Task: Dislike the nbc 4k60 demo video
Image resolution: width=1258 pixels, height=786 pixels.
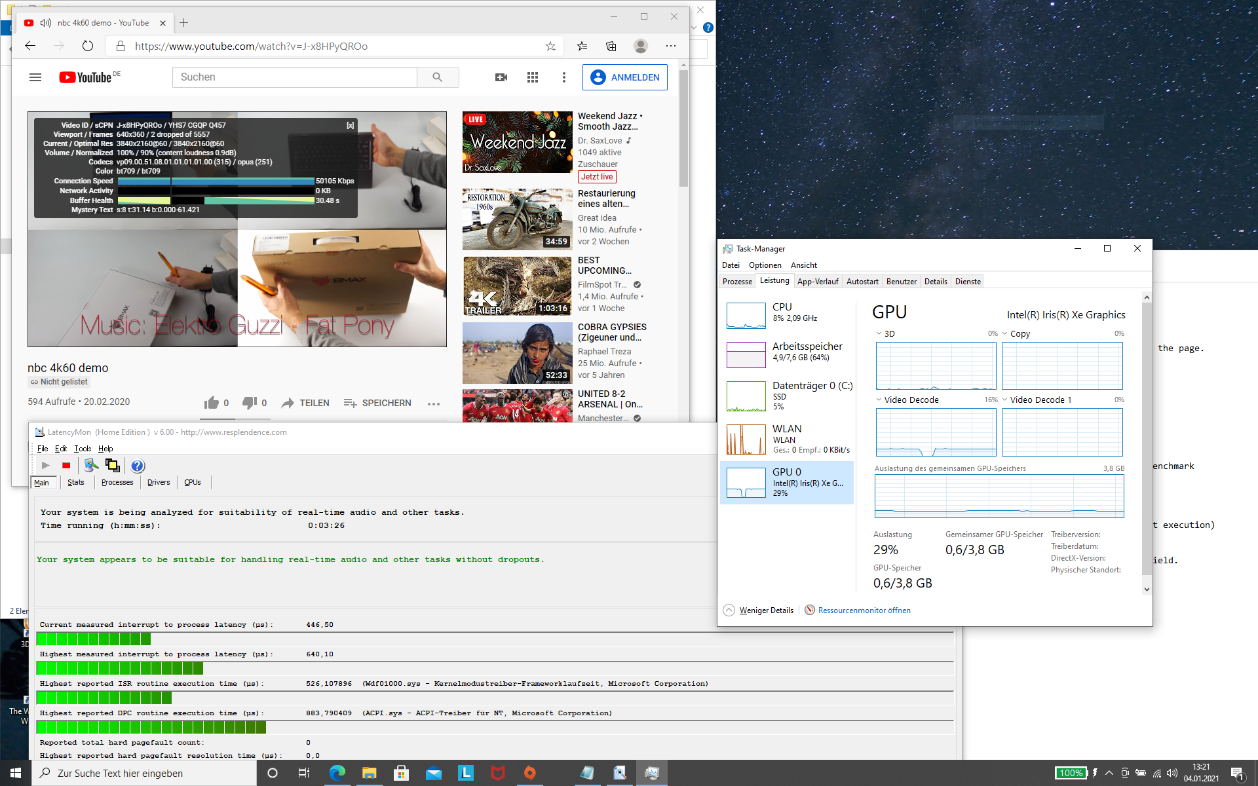Action: (x=250, y=403)
